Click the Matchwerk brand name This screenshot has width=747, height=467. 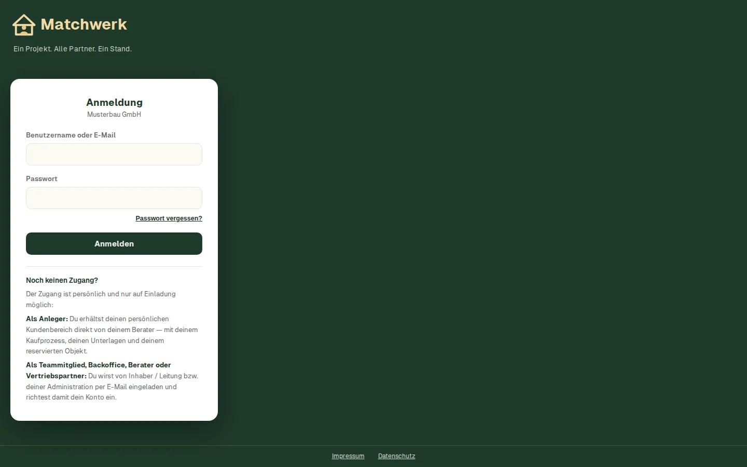click(x=84, y=24)
